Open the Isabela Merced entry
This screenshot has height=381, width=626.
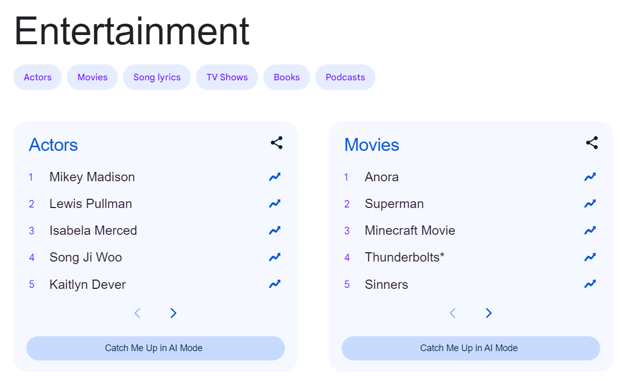[93, 231]
